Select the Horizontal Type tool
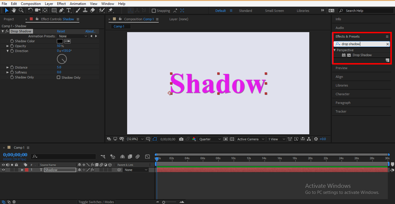Image resolution: width=395 pixels, height=204 pixels. coord(69,10)
